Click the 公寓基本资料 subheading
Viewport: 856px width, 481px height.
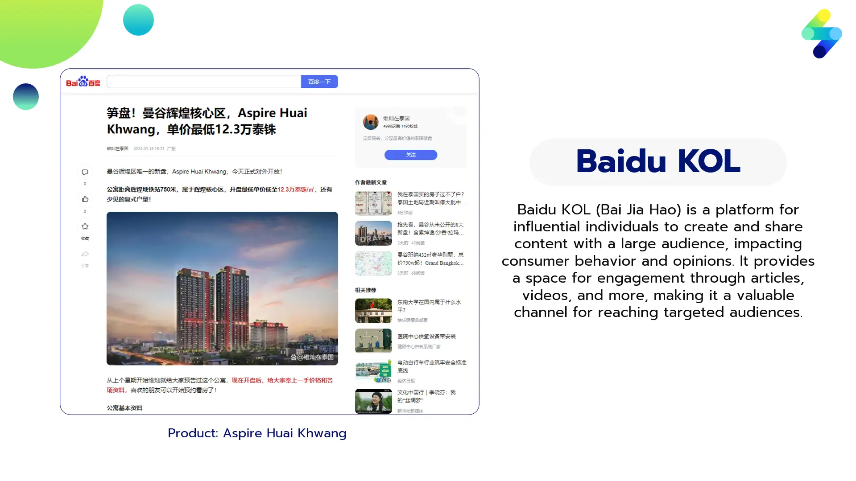point(124,408)
